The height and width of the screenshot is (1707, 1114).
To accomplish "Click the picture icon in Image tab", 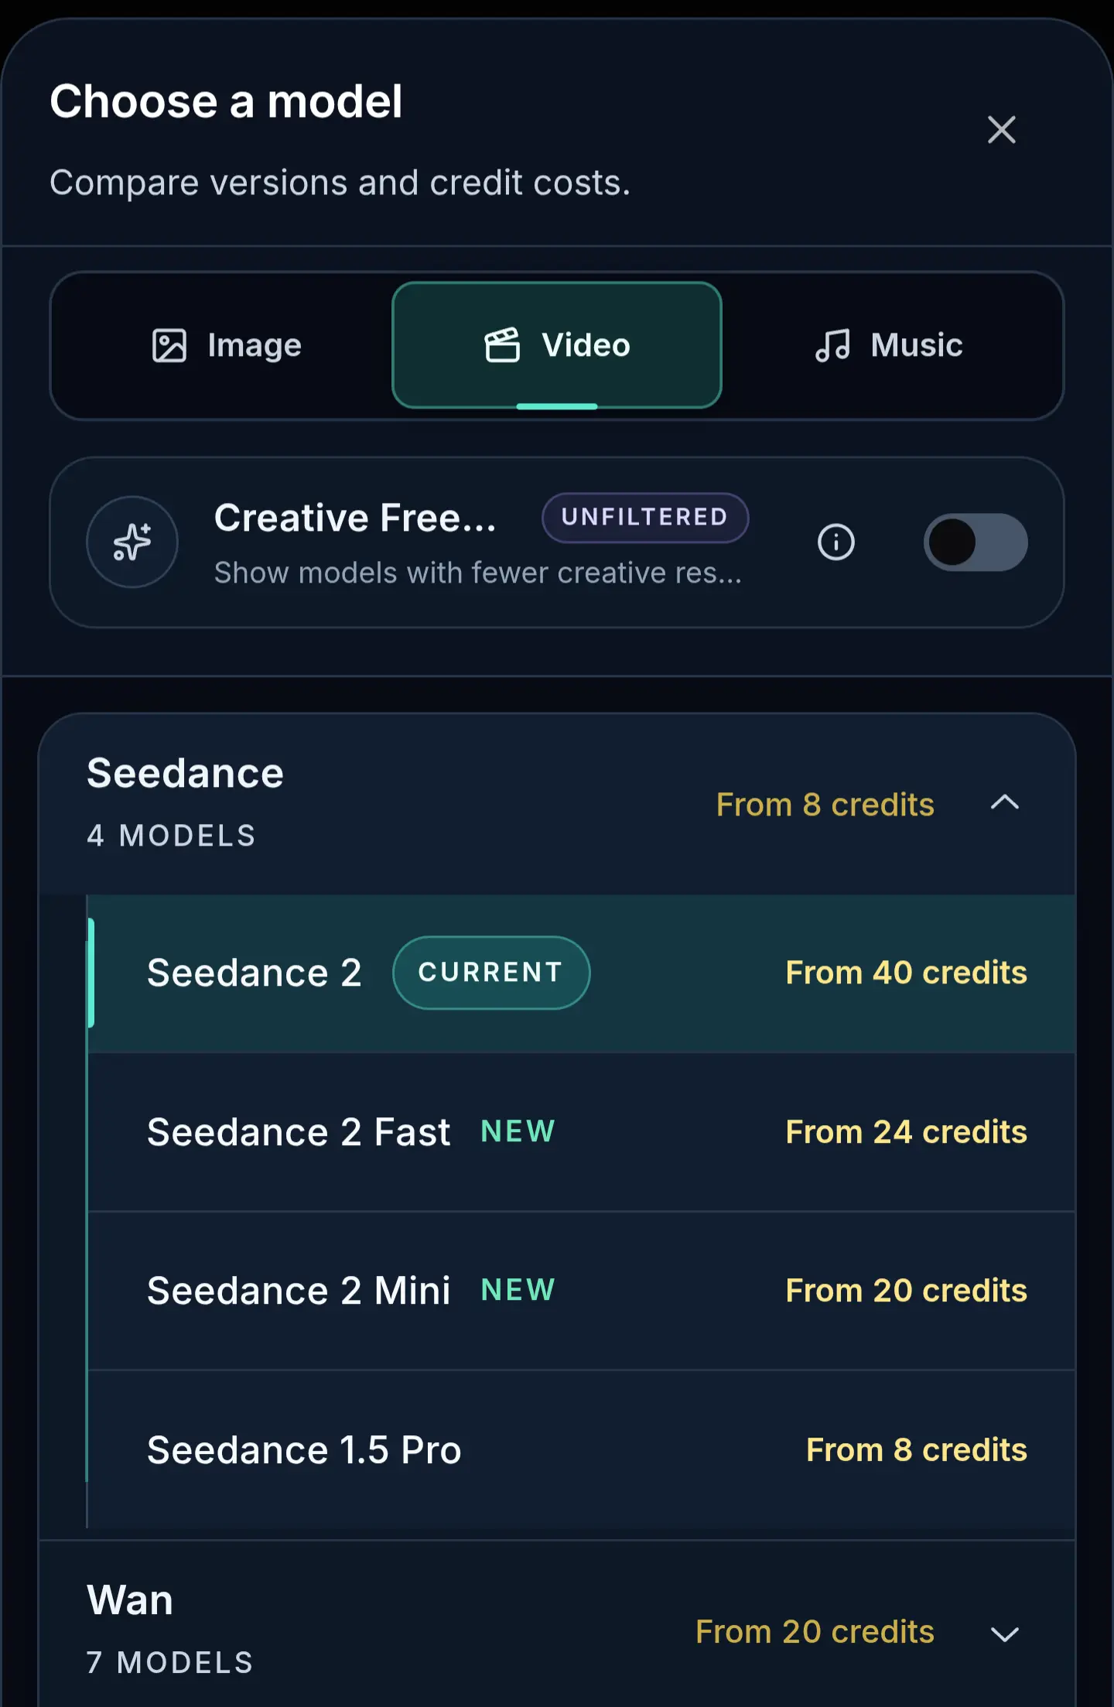I will pyautogui.click(x=169, y=345).
